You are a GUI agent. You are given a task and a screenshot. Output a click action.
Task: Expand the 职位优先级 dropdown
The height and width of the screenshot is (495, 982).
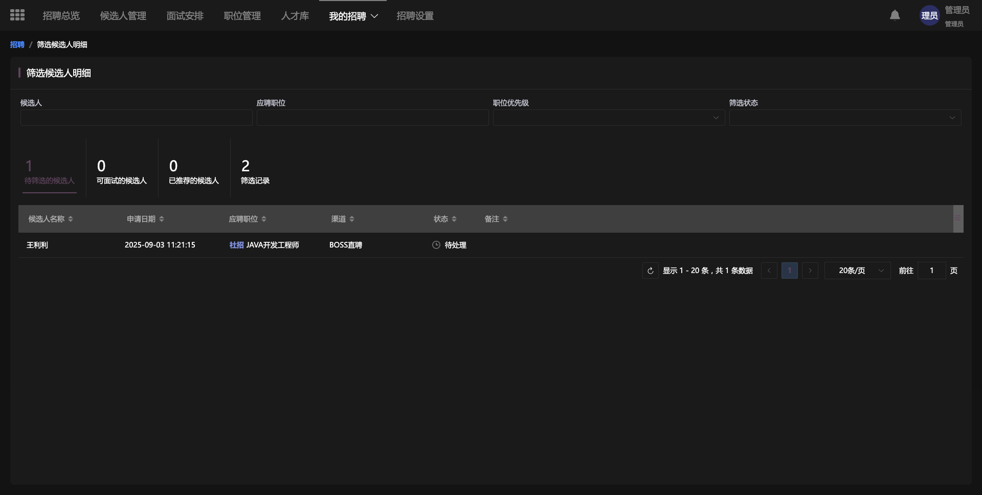(x=609, y=118)
